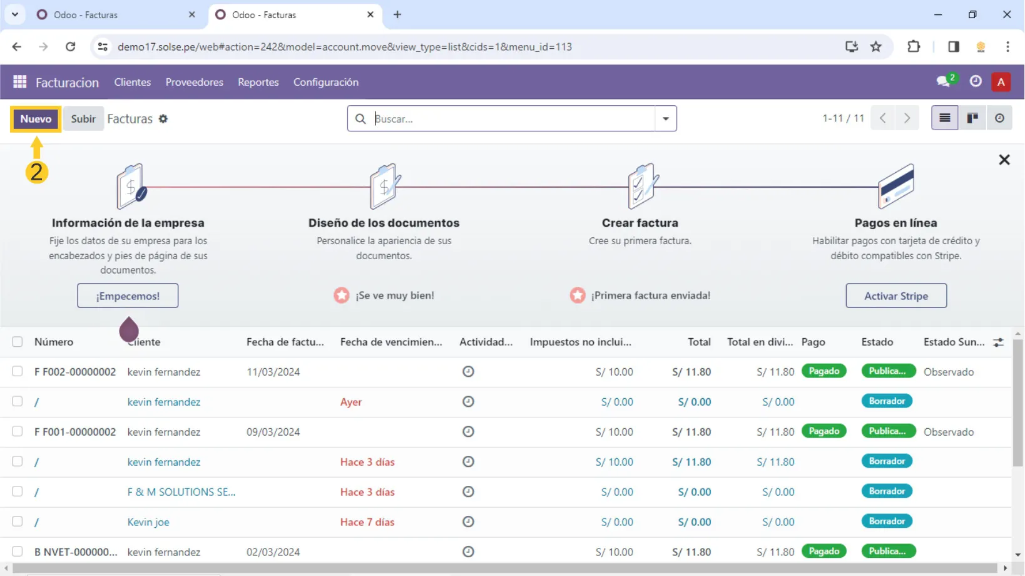This screenshot has width=1025, height=576.
Task: Open the Clientes menu
Action: (x=132, y=82)
